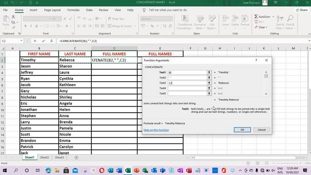Open Word from the taskbar
The image size is (311, 175).
coord(119,171)
